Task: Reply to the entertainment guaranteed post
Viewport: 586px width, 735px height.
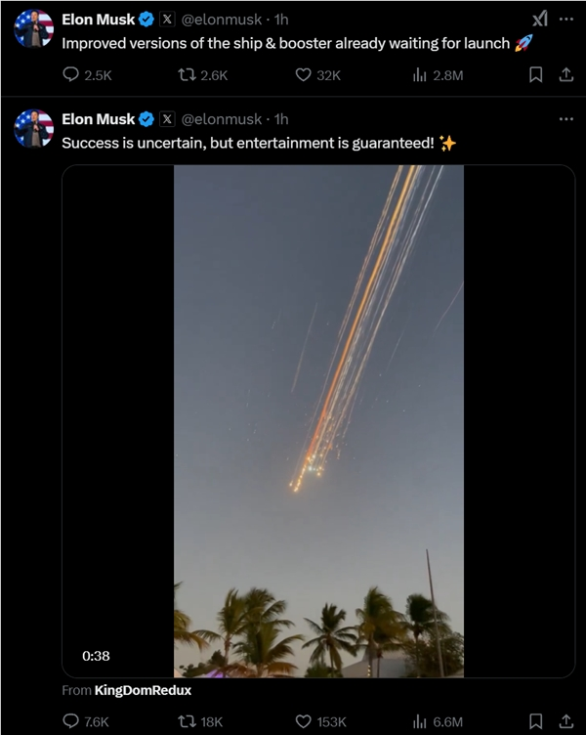Action: coord(71,721)
